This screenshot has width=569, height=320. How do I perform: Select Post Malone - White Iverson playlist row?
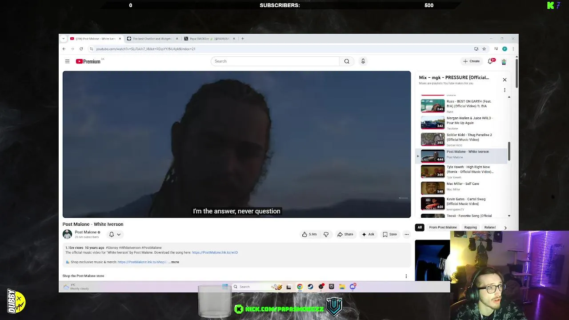click(462, 156)
